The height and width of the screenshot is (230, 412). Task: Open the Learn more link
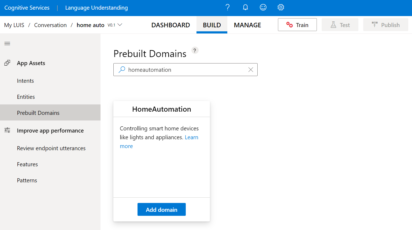[x=191, y=137]
